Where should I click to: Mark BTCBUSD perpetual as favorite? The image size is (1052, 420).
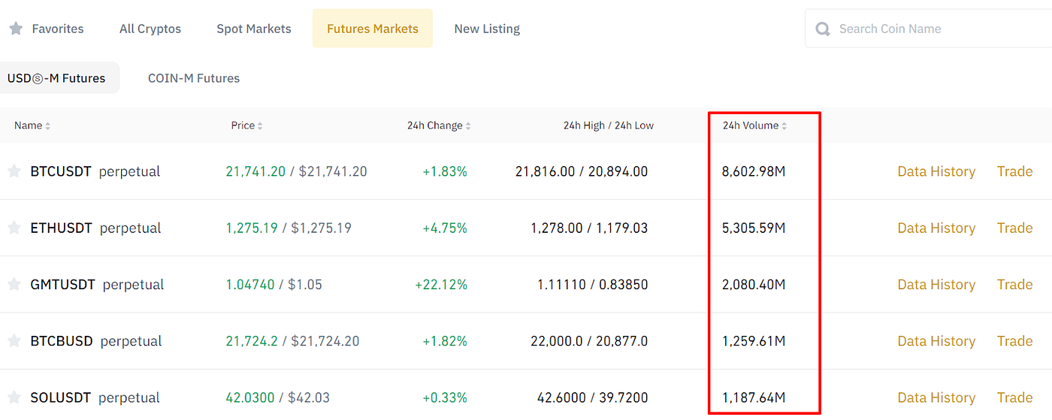[x=14, y=340]
